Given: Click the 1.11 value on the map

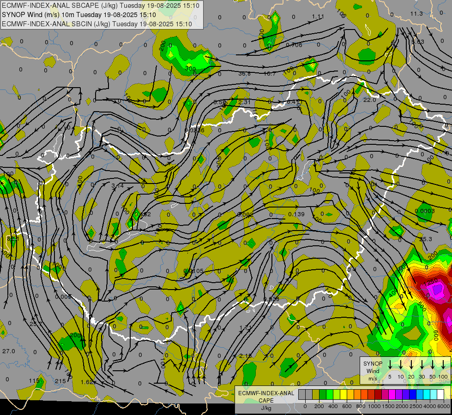Looking at the screenshot, I should 318,17.
